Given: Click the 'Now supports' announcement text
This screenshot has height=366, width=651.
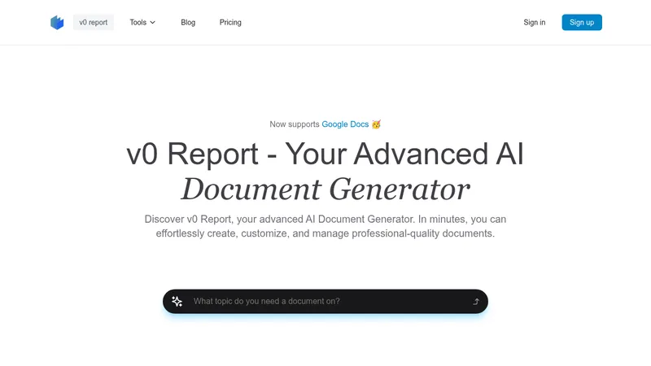Looking at the screenshot, I should point(295,124).
